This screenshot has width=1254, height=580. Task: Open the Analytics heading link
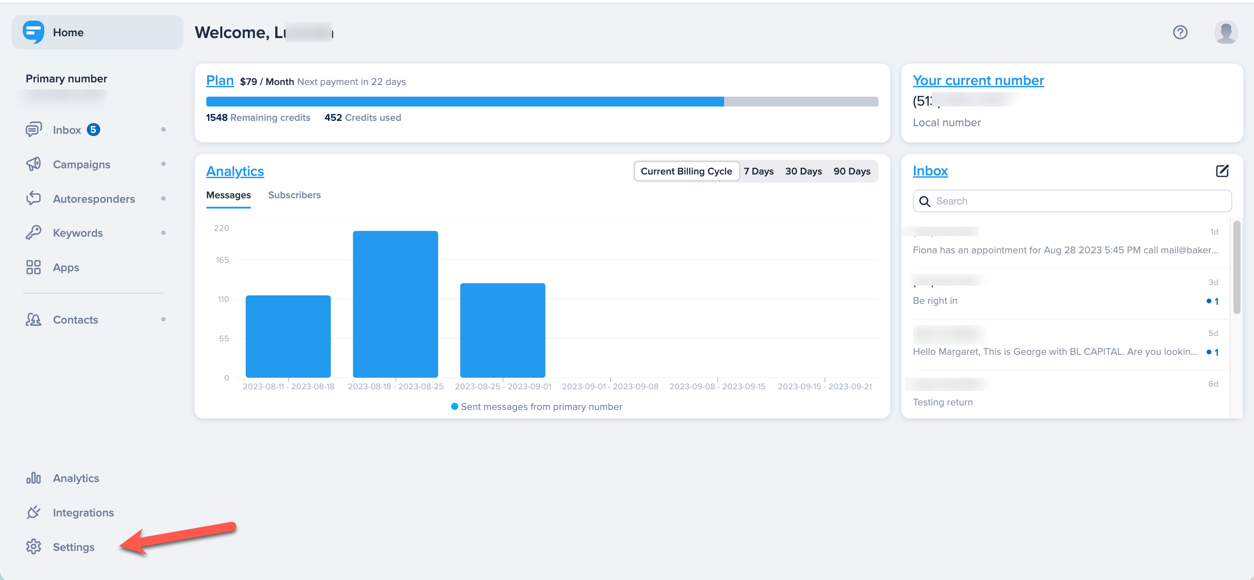[x=235, y=171]
